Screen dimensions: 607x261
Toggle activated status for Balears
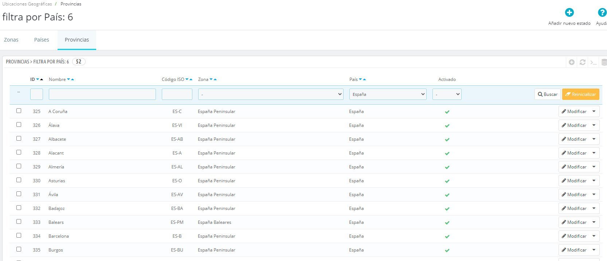(447, 222)
